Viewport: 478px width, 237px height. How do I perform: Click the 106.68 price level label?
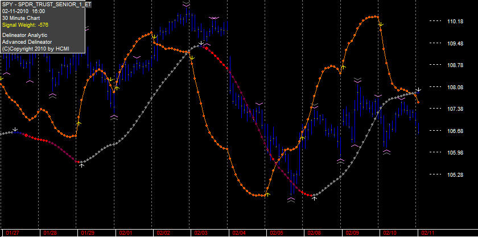pyautogui.click(x=455, y=131)
